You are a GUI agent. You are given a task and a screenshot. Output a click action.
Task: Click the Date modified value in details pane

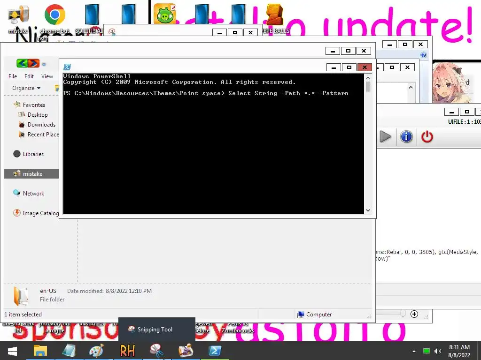(129, 291)
